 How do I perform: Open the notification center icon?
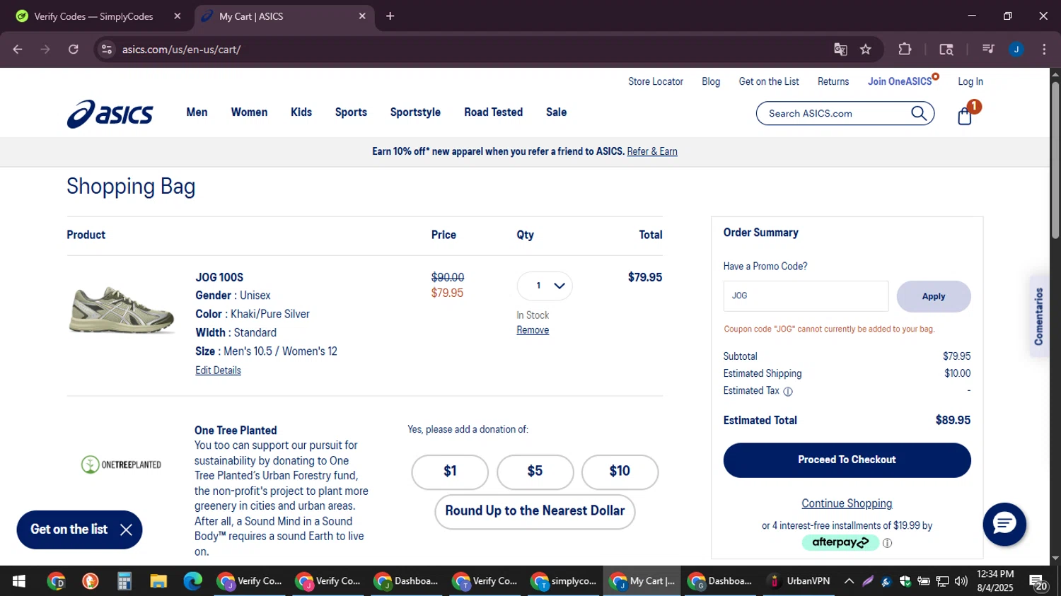pyautogui.click(x=1038, y=582)
